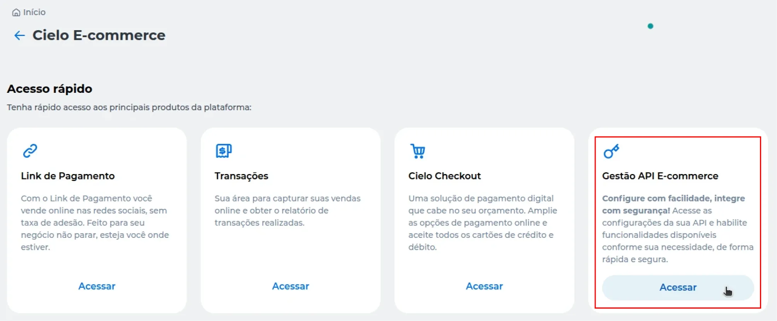Click Acessar on the Cielo Checkout card
The width and height of the screenshot is (777, 321).
pyautogui.click(x=484, y=286)
